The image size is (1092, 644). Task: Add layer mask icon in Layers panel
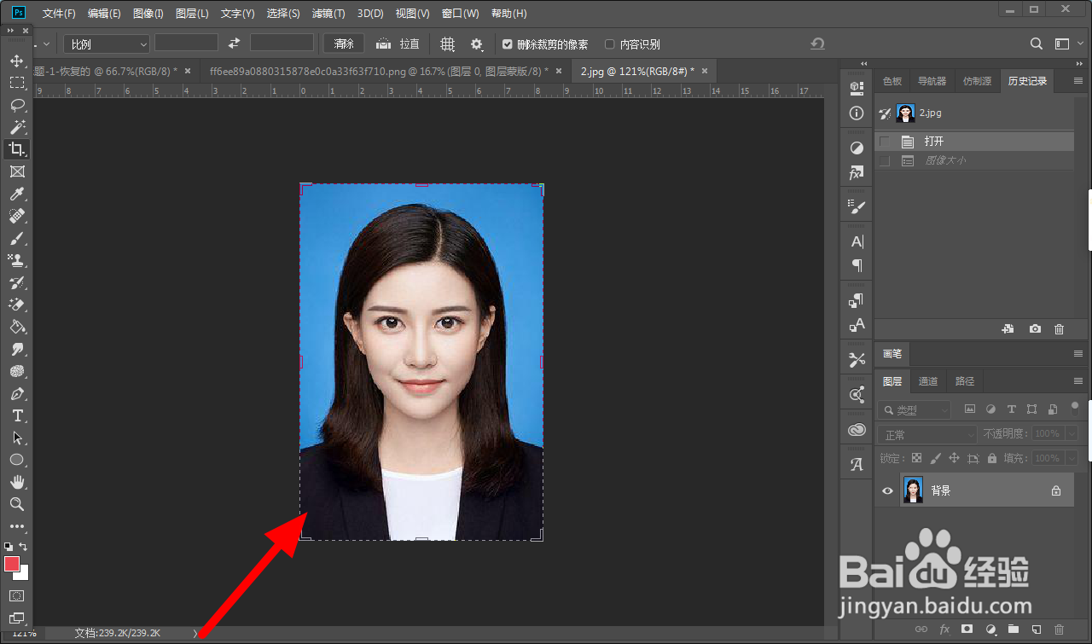click(967, 629)
